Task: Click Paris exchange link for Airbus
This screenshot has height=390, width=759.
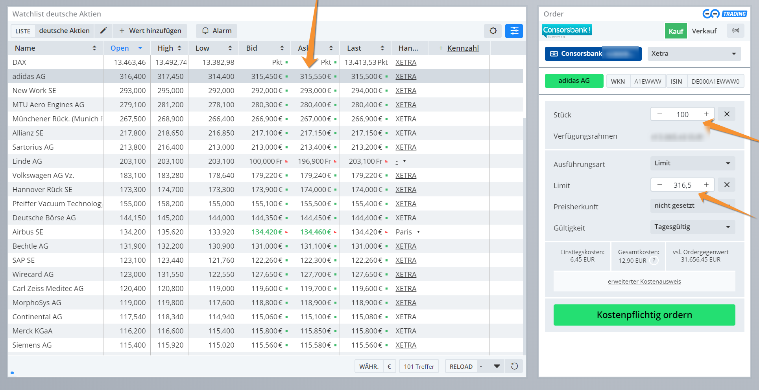Action: tap(404, 232)
